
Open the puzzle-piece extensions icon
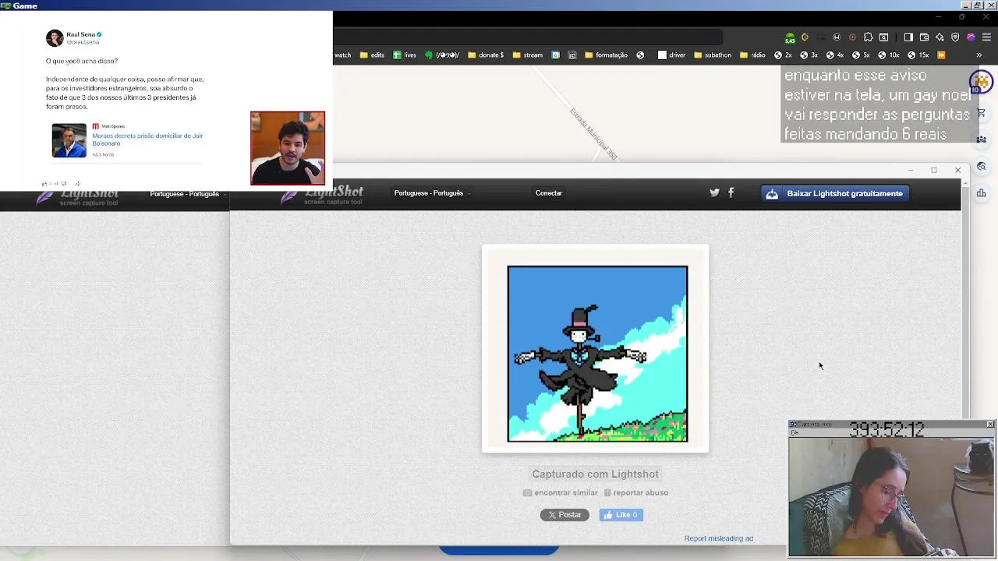pyautogui.click(x=868, y=37)
